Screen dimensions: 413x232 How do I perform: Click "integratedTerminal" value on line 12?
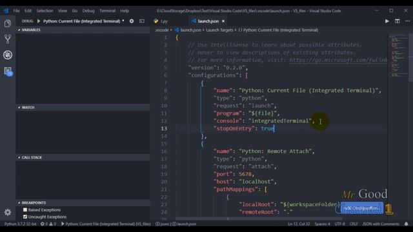point(280,121)
